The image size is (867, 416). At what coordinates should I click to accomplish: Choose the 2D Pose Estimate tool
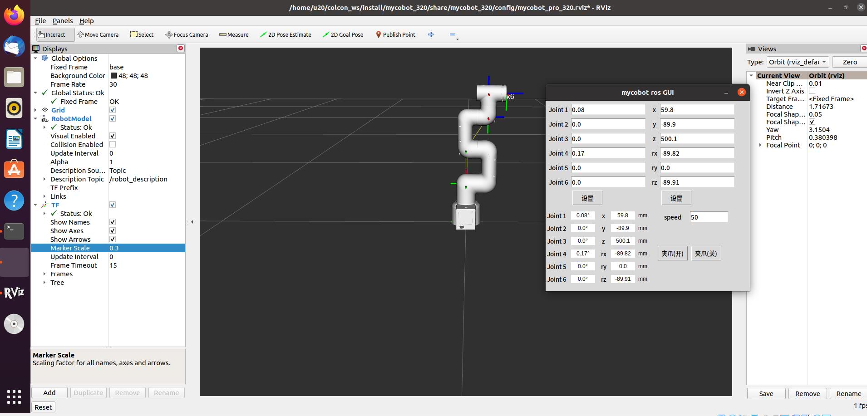tap(286, 34)
